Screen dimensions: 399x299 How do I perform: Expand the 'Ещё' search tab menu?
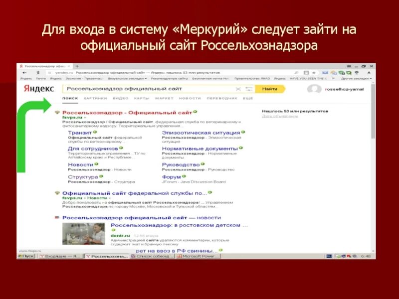[x=248, y=98]
